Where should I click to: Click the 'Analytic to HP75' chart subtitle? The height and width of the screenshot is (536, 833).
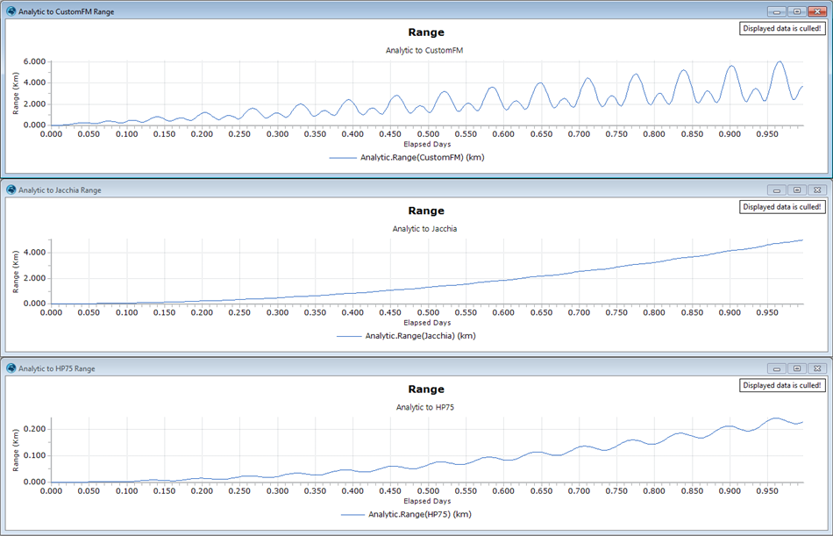pyautogui.click(x=425, y=407)
